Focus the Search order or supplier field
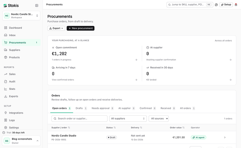The width and height of the screenshot is (241, 148). 79,119
